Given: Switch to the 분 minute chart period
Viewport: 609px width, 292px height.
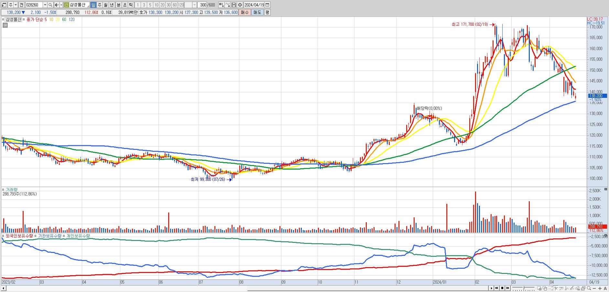Looking at the screenshot, I should click(118, 5).
